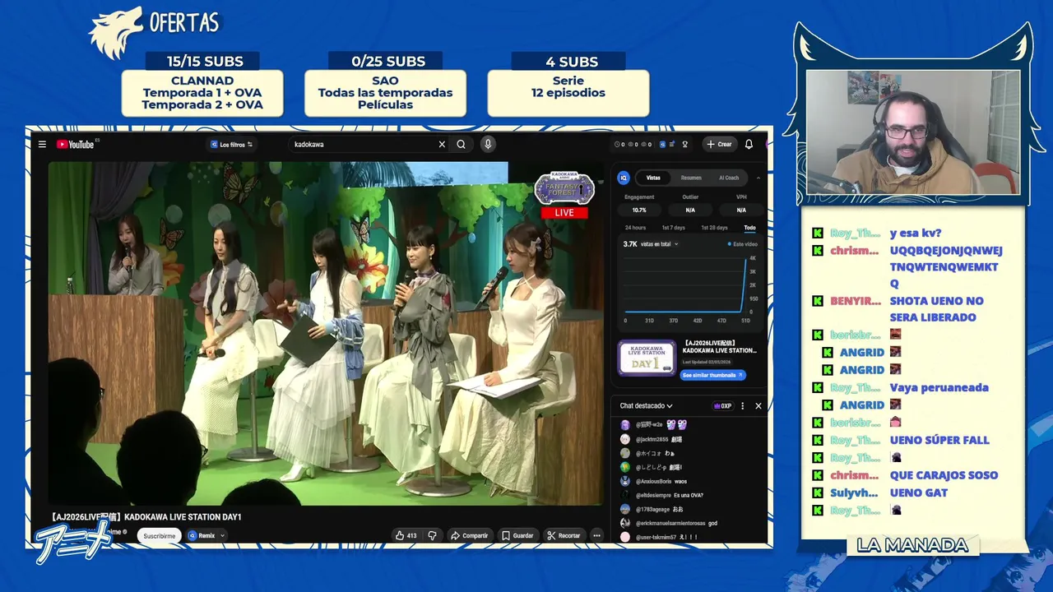Open more actions three-dot button under video
The width and height of the screenshot is (1053, 592).
pyautogui.click(x=597, y=535)
